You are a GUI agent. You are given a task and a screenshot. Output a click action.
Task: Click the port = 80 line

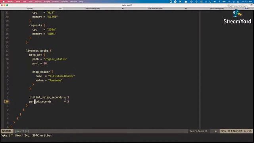tap(39, 64)
